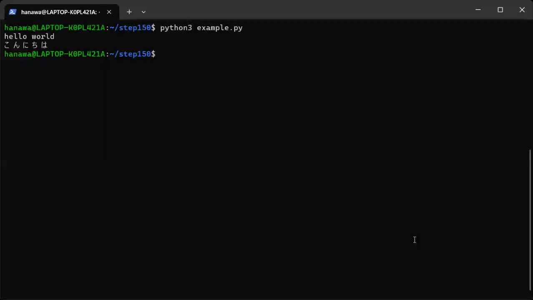Click the ~/step150 path in the last prompt
533x300 pixels.
130,54
